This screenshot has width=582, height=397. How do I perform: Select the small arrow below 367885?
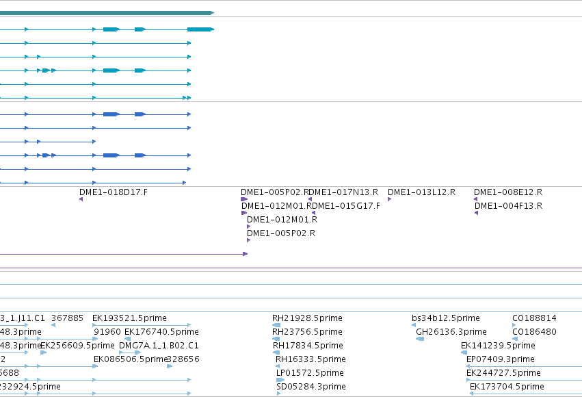click(53, 325)
